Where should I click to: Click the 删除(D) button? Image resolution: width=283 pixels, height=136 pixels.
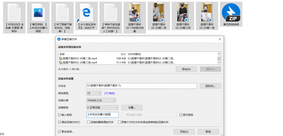click(210, 69)
